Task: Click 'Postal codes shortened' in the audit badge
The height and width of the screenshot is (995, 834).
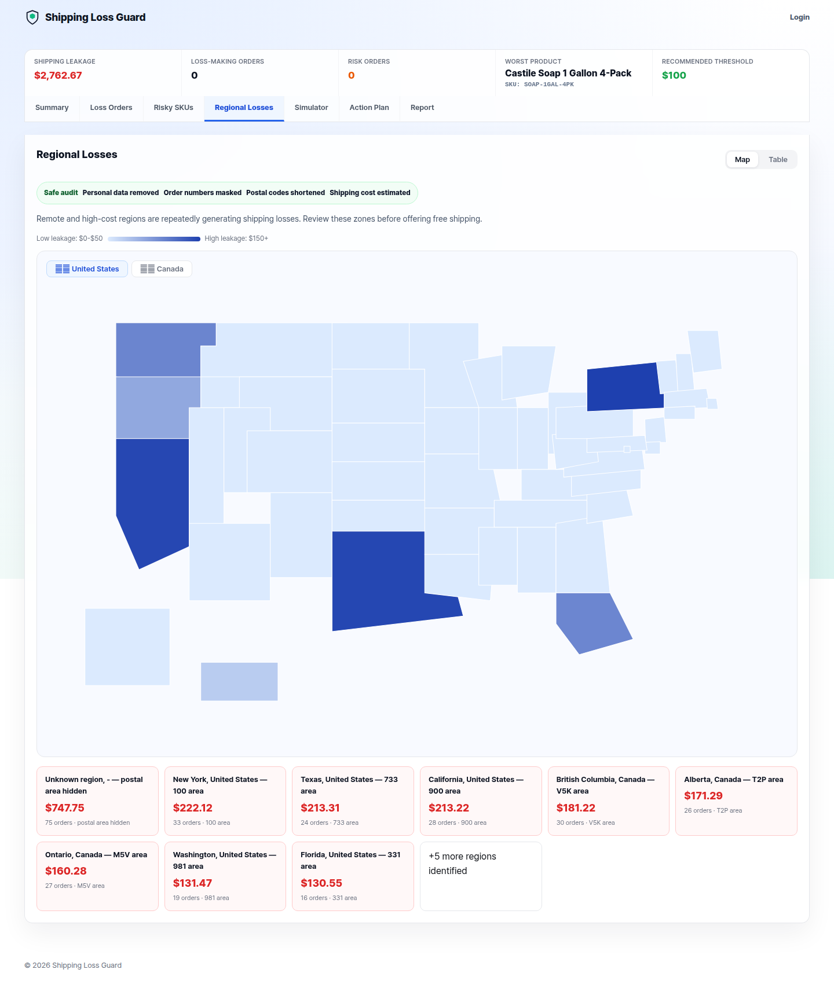Action: click(x=286, y=193)
